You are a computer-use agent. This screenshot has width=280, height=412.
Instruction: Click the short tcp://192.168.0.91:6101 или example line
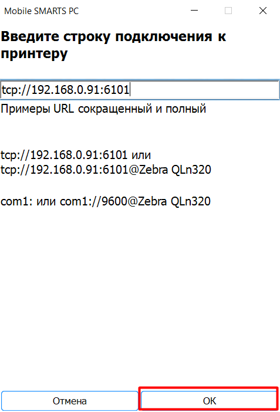click(x=76, y=155)
